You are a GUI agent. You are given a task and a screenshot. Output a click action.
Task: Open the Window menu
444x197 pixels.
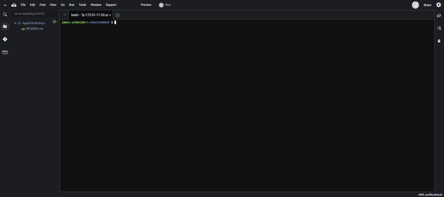coord(96,5)
